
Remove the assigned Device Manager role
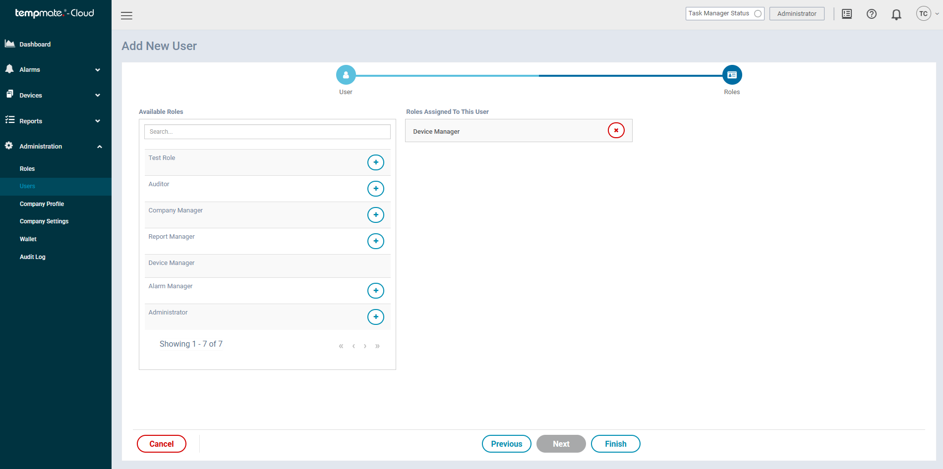(x=616, y=130)
